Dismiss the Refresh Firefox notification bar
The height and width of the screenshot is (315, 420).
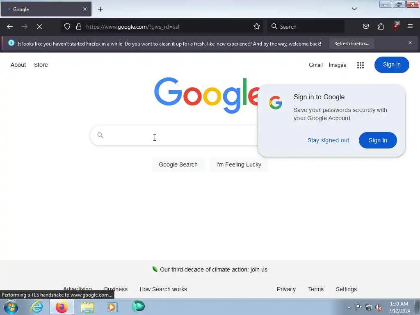click(410, 43)
